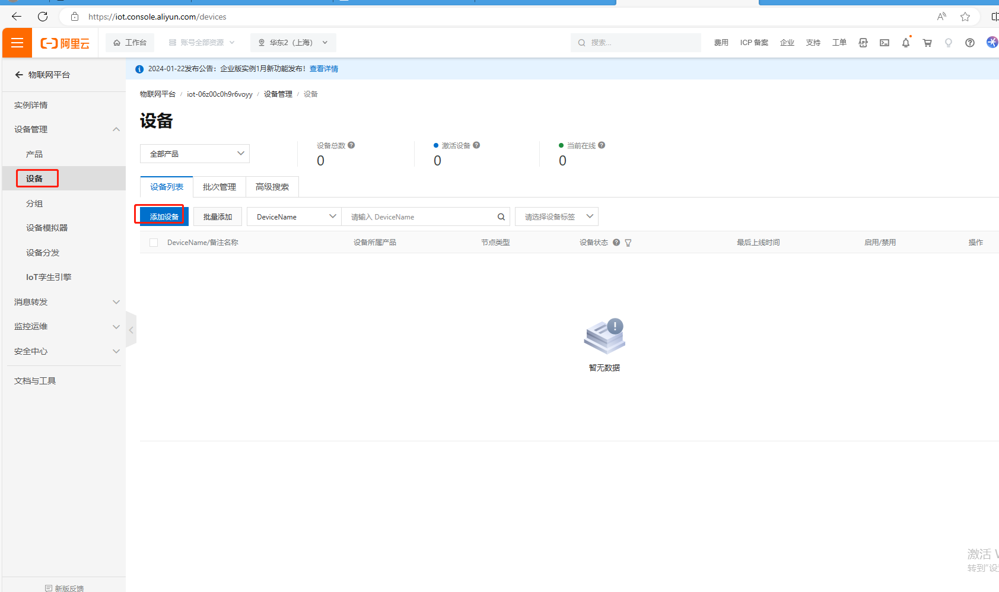Click the device status filter icon
The image size is (999, 592).
(628, 243)
